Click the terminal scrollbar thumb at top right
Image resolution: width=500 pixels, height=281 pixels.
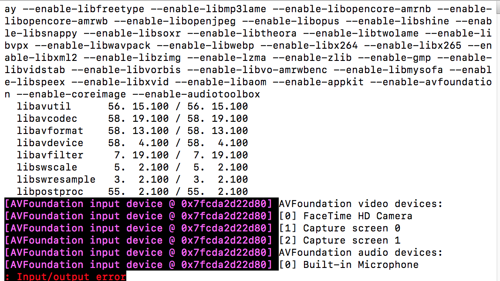point(498,7)
